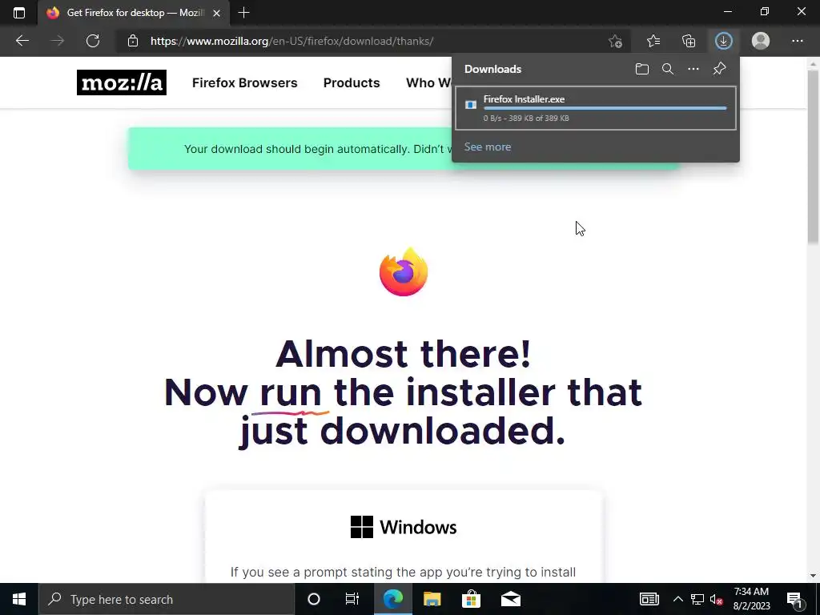Screen dimensions: 820x615
Task: Open a new browser tab
Action: 243,13
